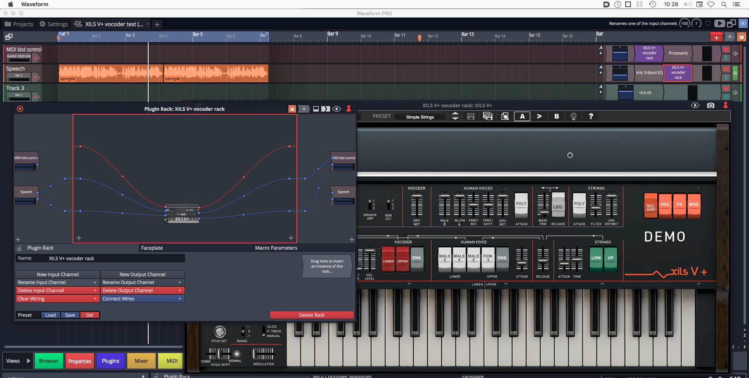Mute Track 3

tap(726, 89)
